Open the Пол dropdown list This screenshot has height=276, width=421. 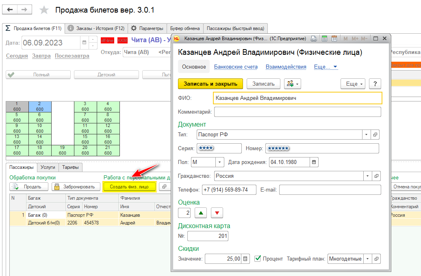point(220,162)
